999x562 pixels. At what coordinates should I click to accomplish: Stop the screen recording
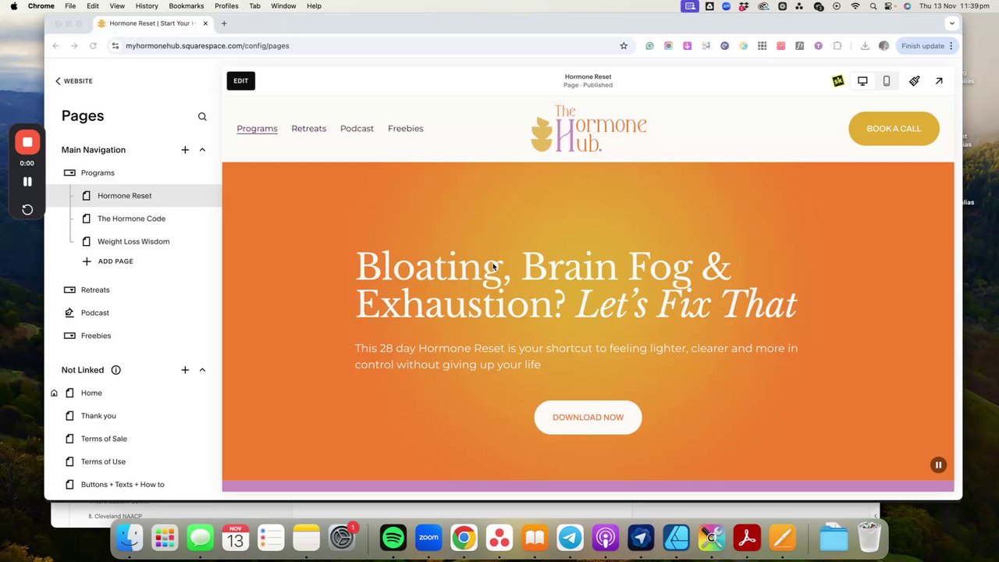pyautogui.click(x=27, y=142)
